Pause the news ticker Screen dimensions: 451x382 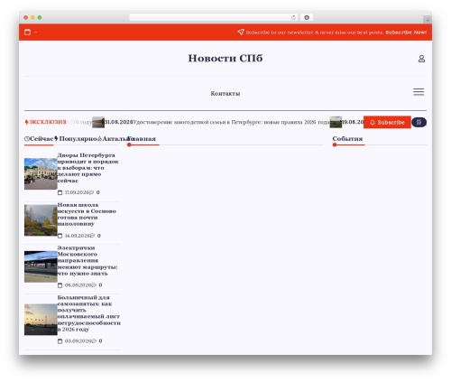tap(419, 122)
